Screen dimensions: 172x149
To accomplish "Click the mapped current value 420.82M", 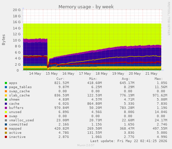I will pos(62,129).
